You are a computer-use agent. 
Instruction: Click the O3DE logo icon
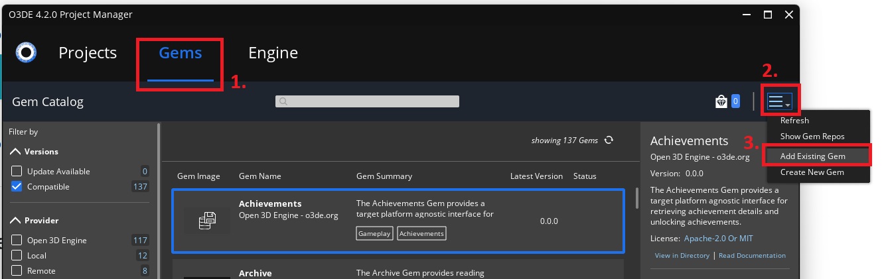pyautogui.click(x=26, y=52)
